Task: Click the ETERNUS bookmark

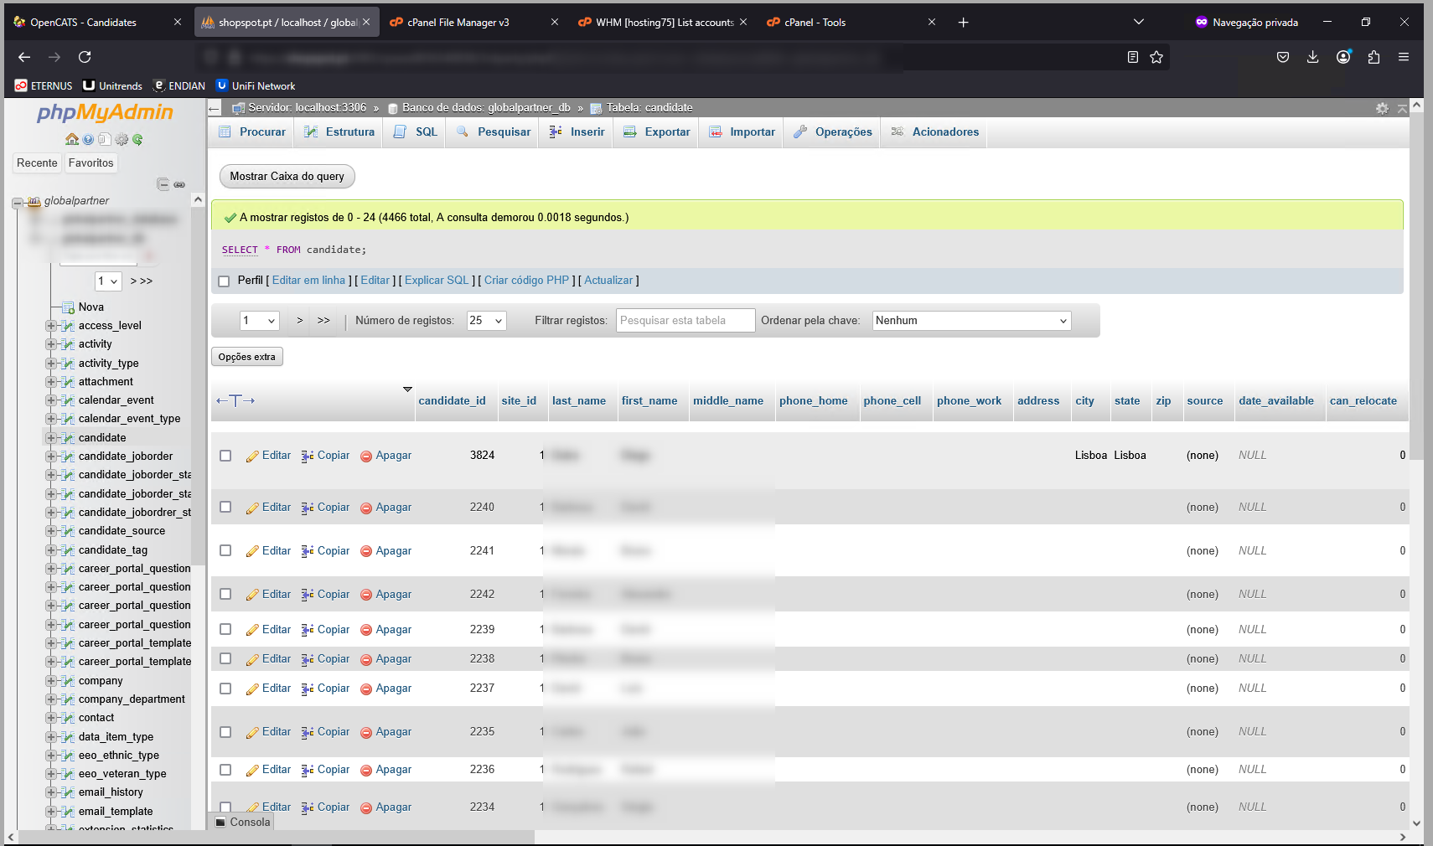Action: [44, 86]
